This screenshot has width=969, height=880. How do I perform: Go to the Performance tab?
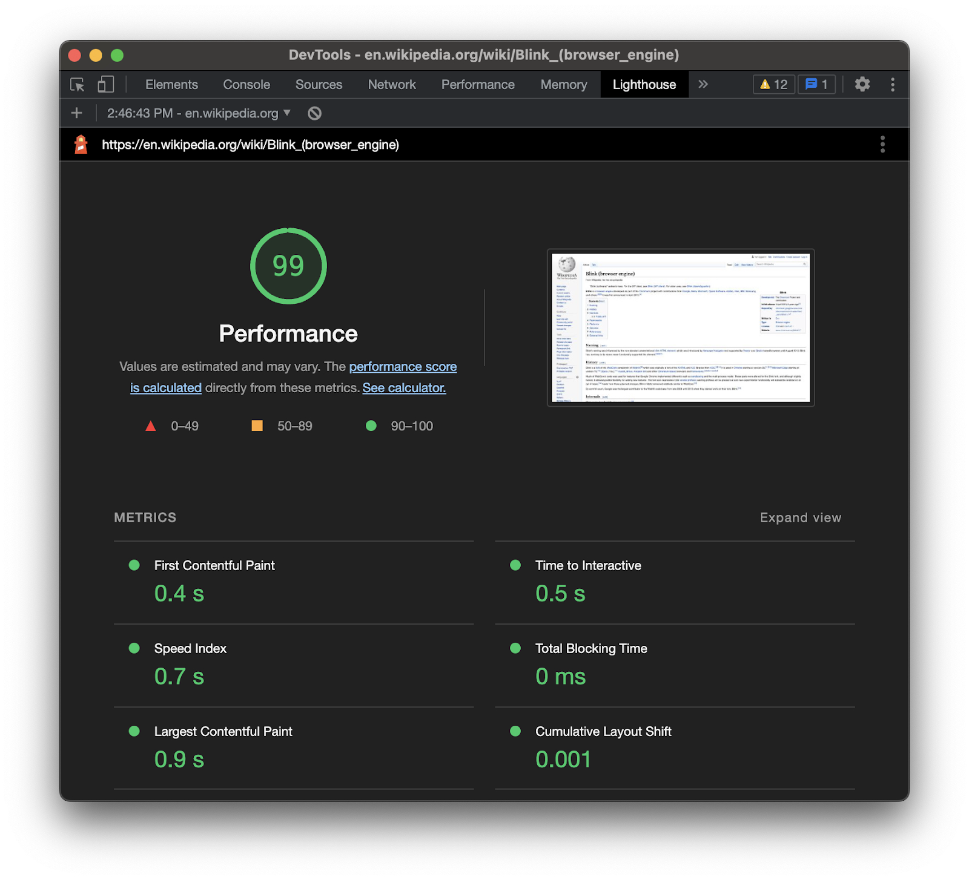478,84
